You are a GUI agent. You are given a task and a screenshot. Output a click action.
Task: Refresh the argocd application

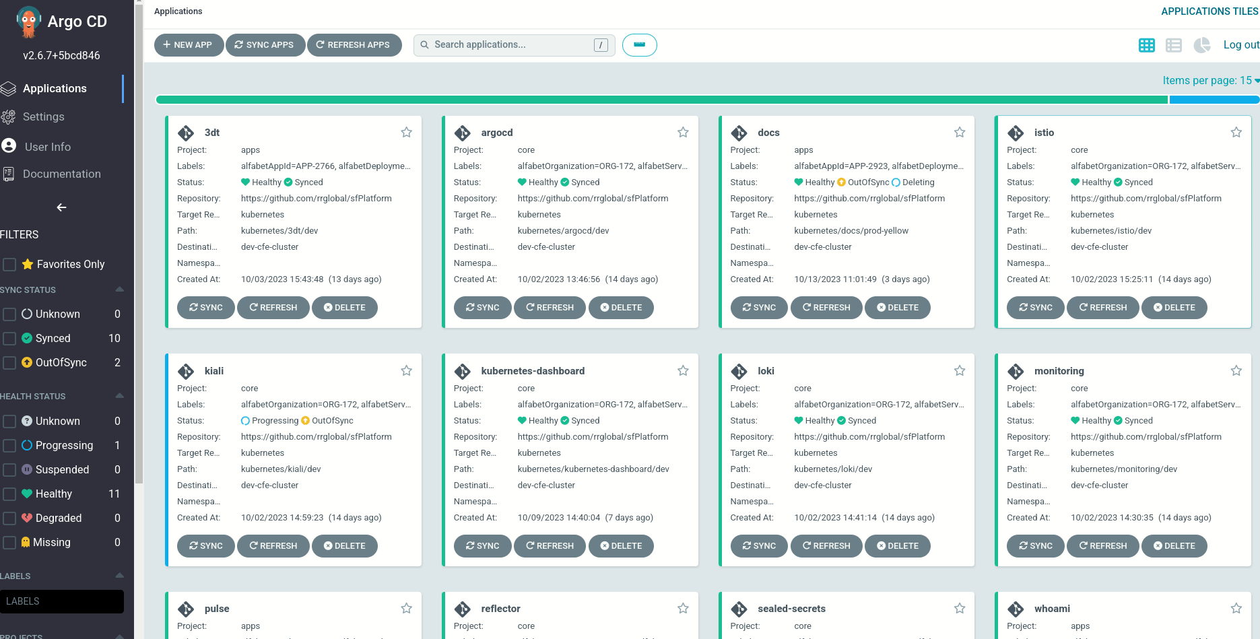550,308
